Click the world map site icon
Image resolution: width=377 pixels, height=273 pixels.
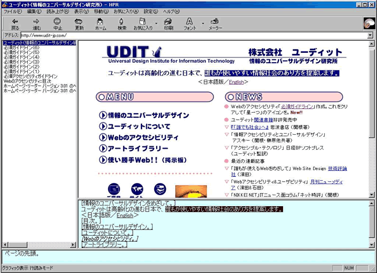point(137,189)
